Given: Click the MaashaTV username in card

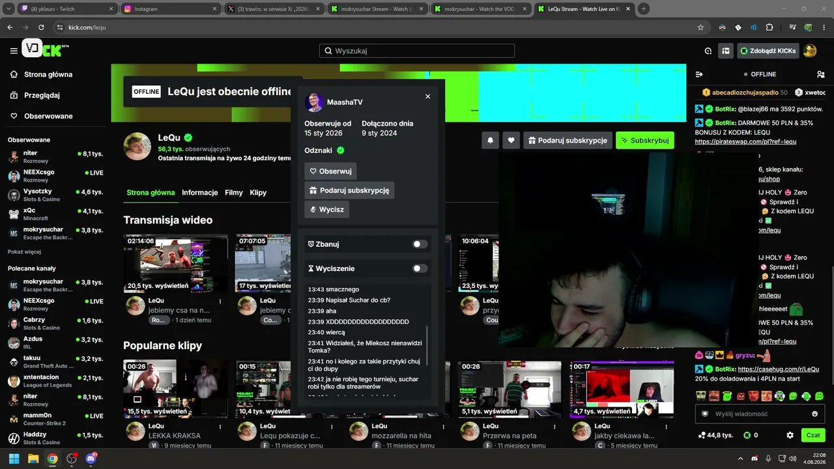Looking at the screenshot, I should (x=345, y=102).
